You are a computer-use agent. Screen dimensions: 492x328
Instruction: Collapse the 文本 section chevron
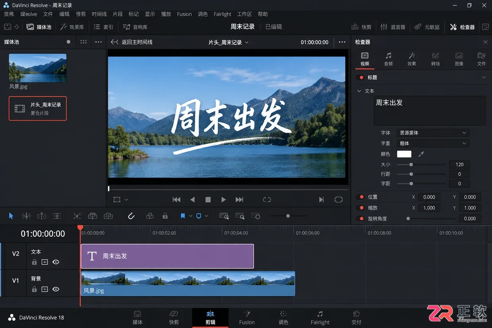pyautogui.click(x=359, y=91)
